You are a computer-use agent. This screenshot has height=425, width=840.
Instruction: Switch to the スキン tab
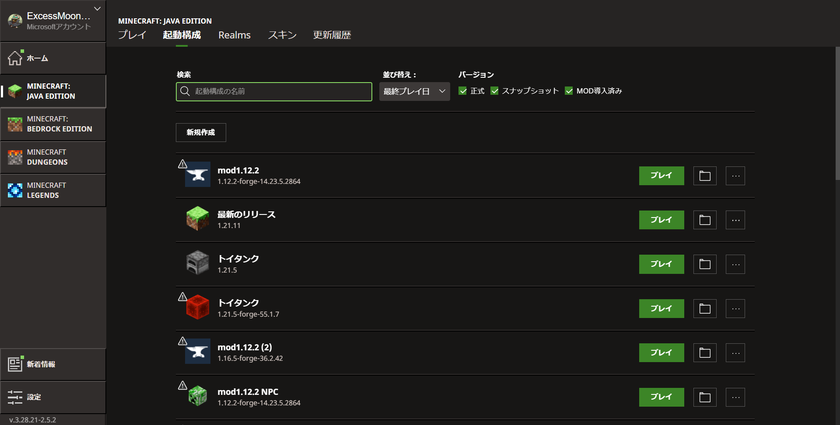[x=282, y=35]
